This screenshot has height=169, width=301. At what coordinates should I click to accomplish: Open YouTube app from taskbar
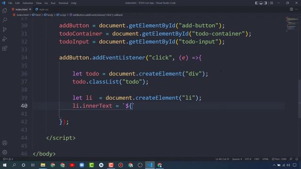coord(72,165)
